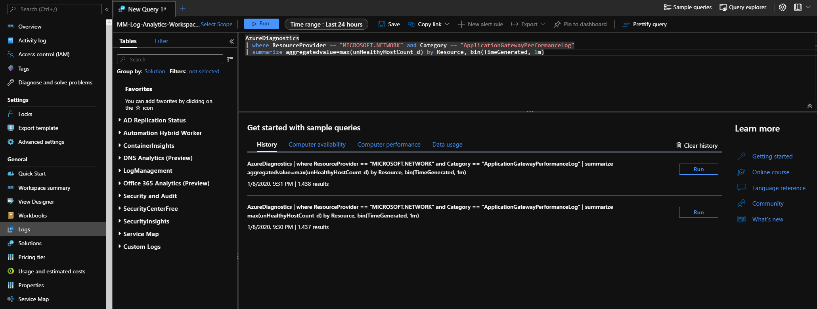Screen dimensions: 817x309
Task: Collapse the Tables pane
Action: tap(232, 41)
